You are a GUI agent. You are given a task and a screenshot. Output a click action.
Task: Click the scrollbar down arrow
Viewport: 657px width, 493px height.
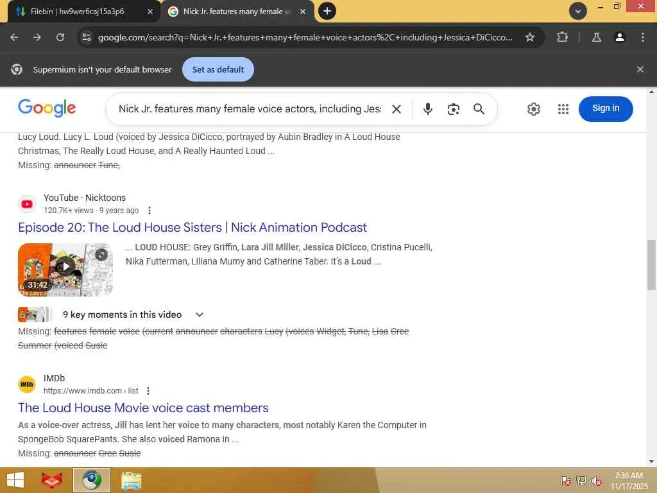pyautogui.click(x=651, y=462)
